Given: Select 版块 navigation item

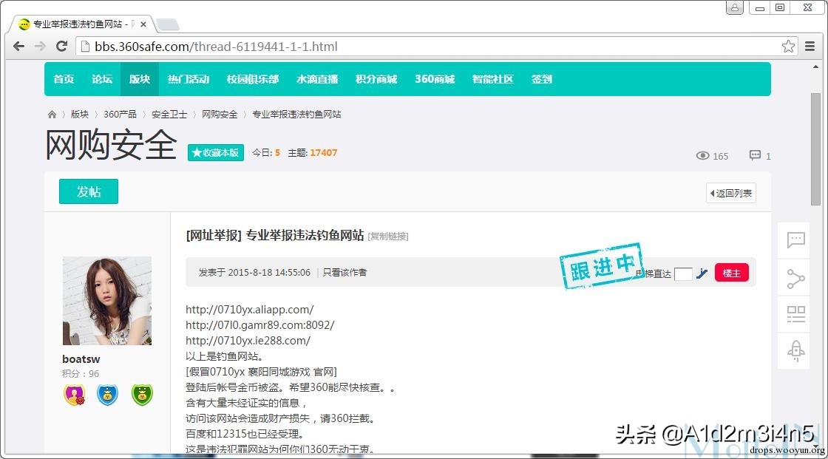Looking at the screenshot, I should [140, 79].
